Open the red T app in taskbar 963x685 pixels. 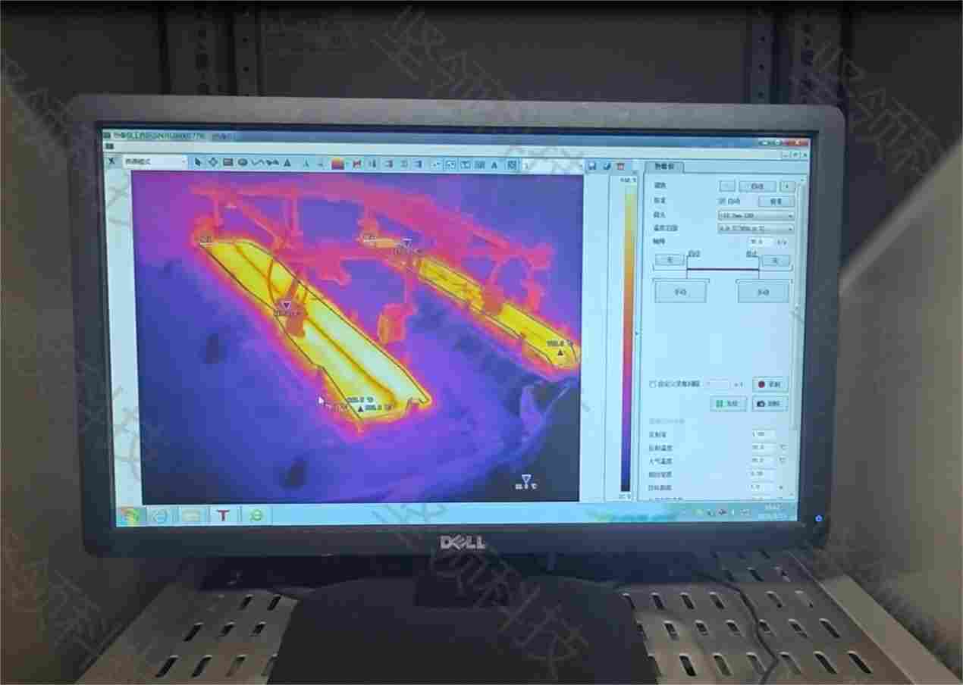click(223, 515)
